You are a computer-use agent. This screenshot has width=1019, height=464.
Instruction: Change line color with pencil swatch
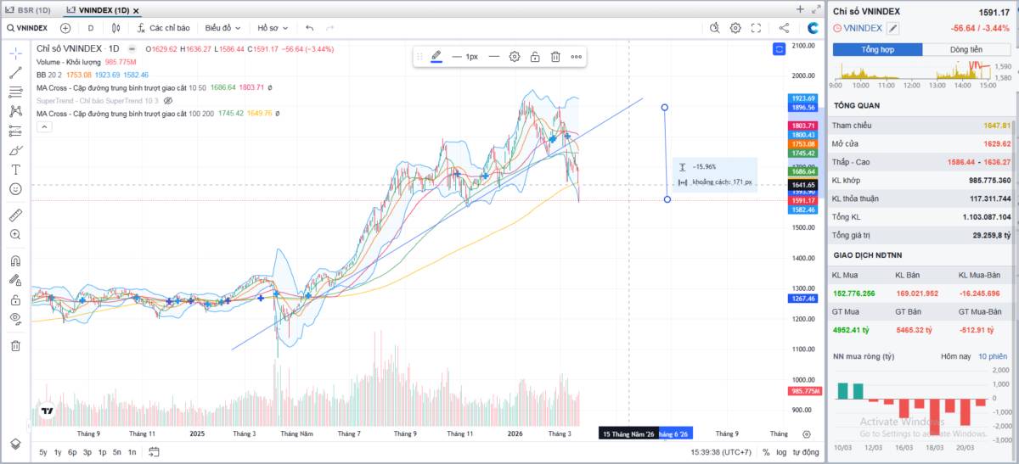436,56
